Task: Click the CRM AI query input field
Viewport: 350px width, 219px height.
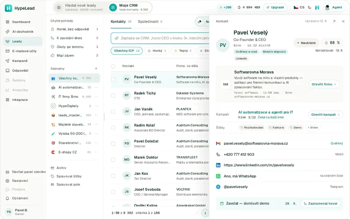Action: pos(160,38)
